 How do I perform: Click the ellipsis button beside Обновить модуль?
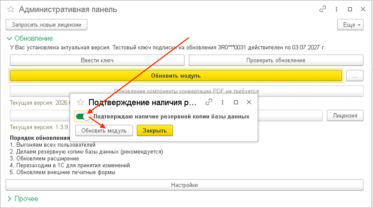coord(355,76)
